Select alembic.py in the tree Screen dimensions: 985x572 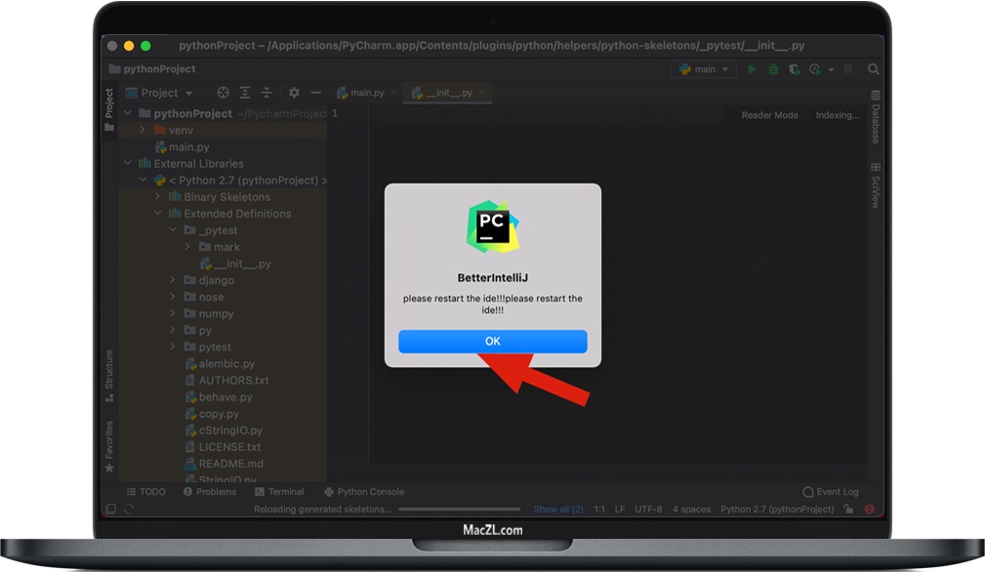click(220, 363)
